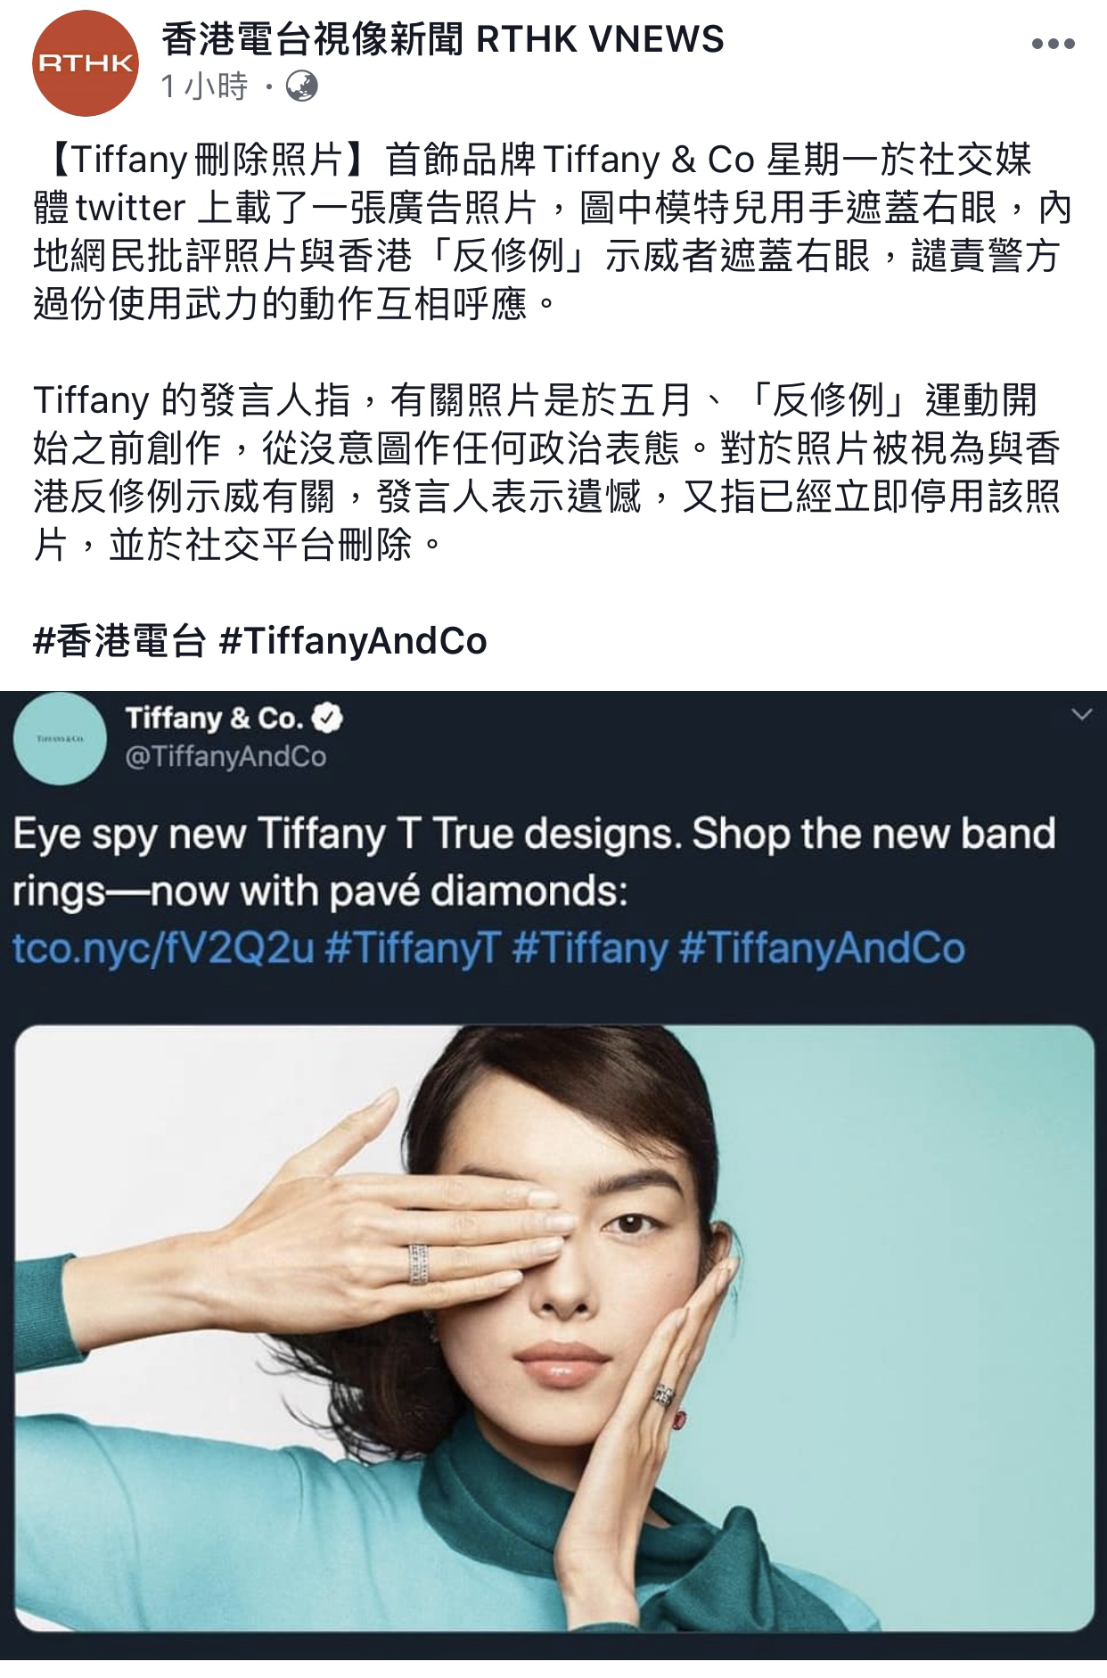Open the three-dot post options menu
1107x1678 pixels.
click(x=1053, y=45)
